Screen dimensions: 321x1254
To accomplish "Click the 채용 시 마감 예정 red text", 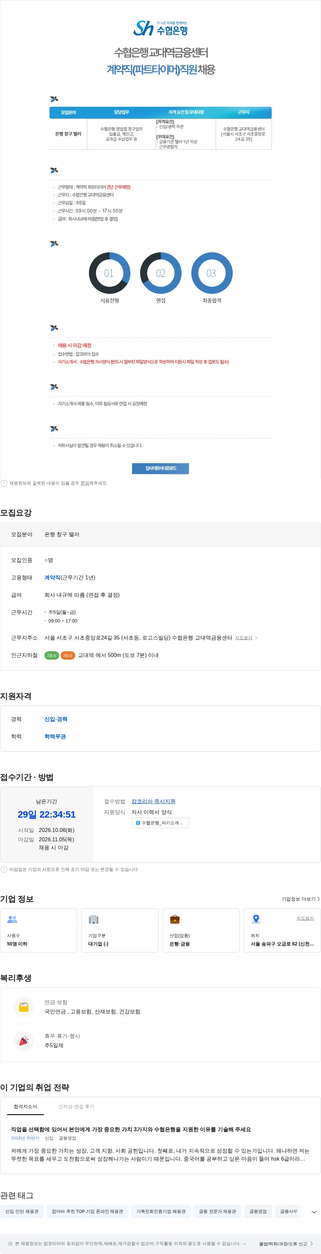I will pos(75,345).
